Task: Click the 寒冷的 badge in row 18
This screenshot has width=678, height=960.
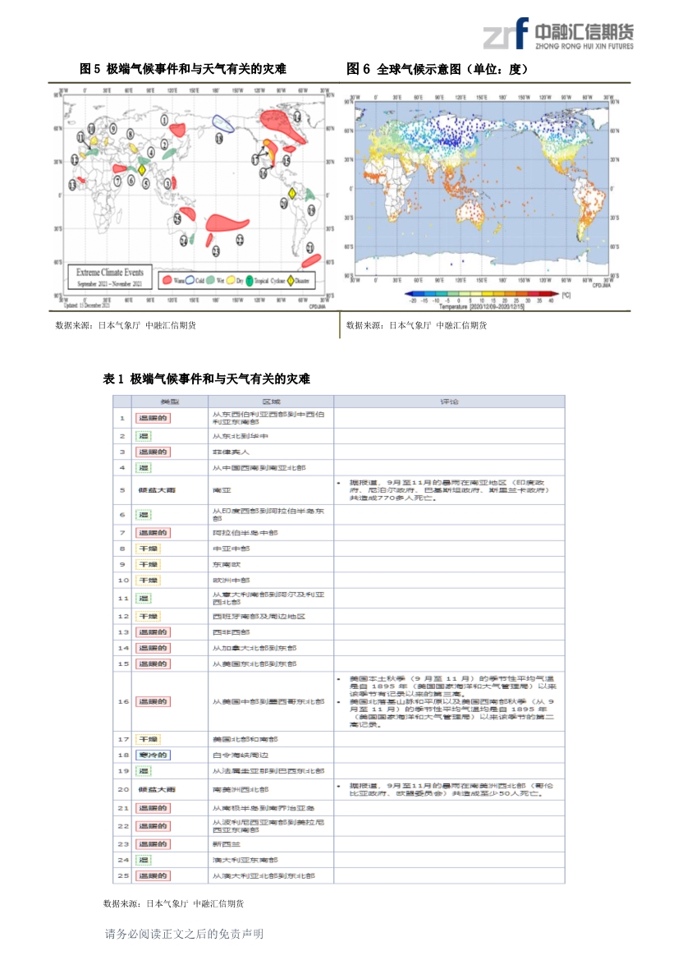Action: tap(153, 755)
